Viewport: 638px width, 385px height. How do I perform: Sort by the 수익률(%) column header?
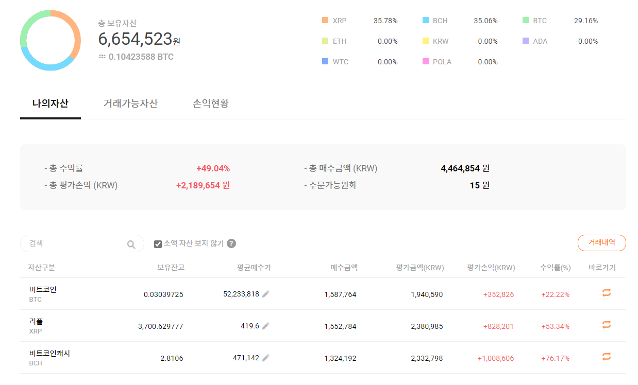pyautogui.click(x=556, y=268)
